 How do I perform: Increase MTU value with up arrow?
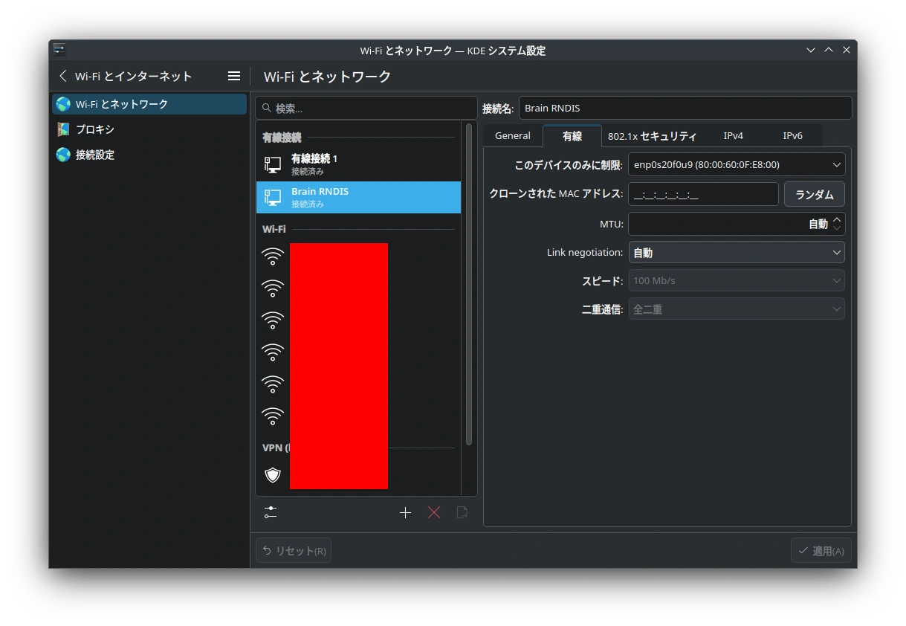[x=838, y=219]
